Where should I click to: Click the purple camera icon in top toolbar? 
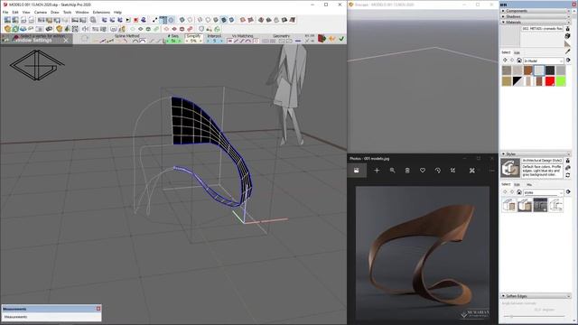pyautogui.click(x=144, y=20)
